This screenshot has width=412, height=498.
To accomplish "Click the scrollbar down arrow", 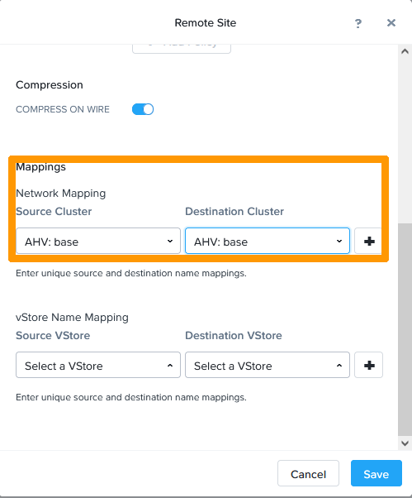I will click(405, 443).
